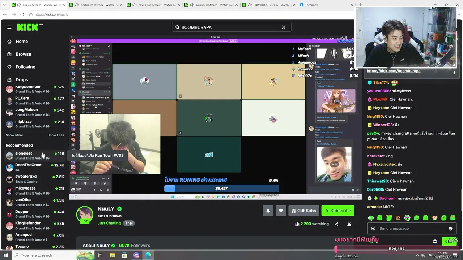Open Following in the sidebar
Screen dimensions: 463x260
(25, 67)
